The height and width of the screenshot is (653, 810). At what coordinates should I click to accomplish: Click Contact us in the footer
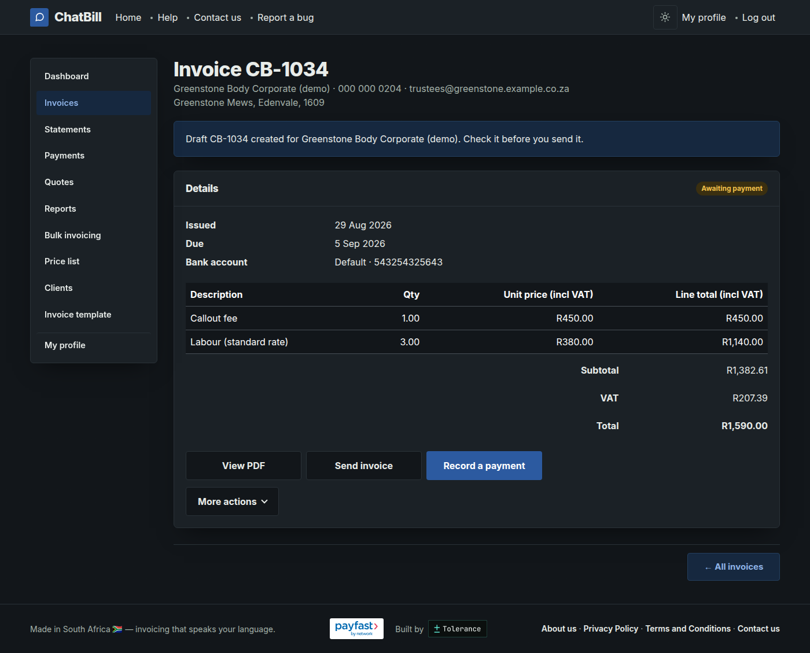click(759, 629)
